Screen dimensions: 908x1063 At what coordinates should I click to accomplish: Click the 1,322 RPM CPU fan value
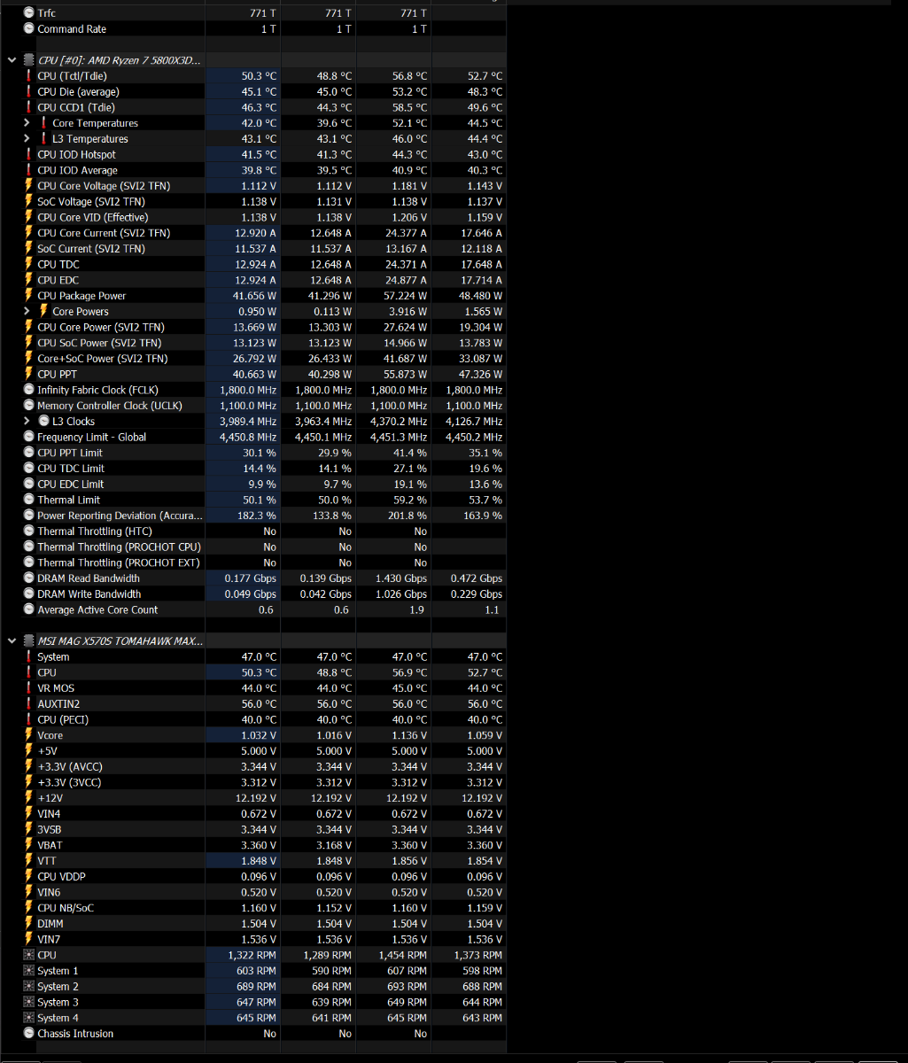[x=252, y=955]
